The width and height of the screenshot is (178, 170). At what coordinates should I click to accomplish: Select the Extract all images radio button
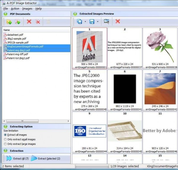pyautogui.click(x=5, y=135)
